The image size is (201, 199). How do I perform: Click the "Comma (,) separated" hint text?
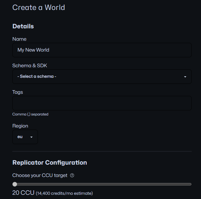(30, 114)
